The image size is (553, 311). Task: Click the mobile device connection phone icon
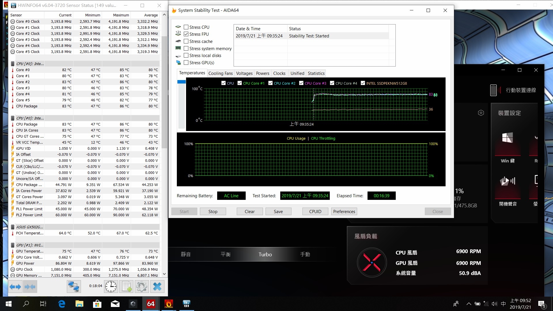(493, 90)
